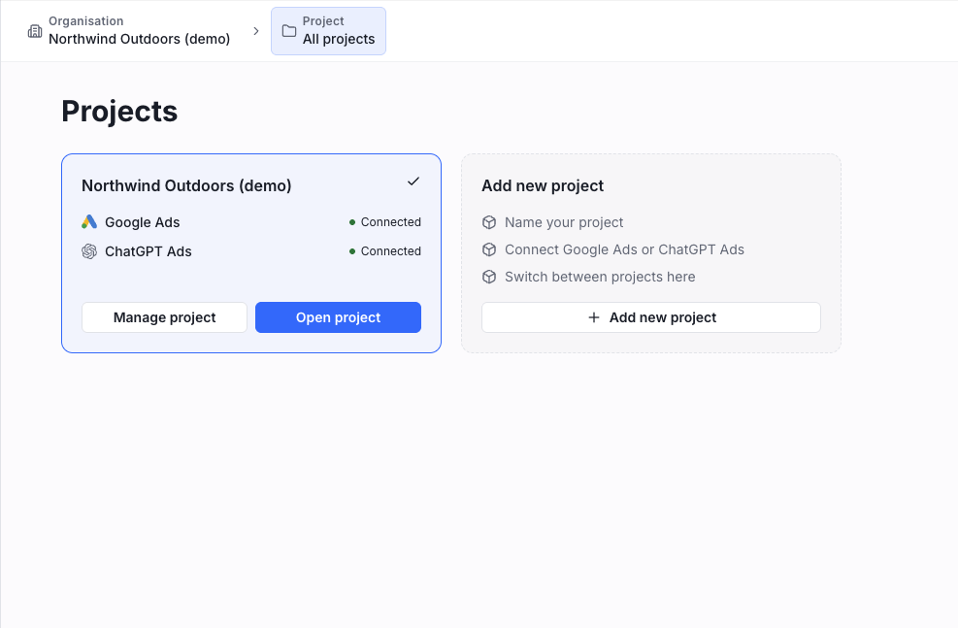This screenshot has width=958, height=628.
Task: Click the ChatGPT Ads label
Action: [149, 251]
